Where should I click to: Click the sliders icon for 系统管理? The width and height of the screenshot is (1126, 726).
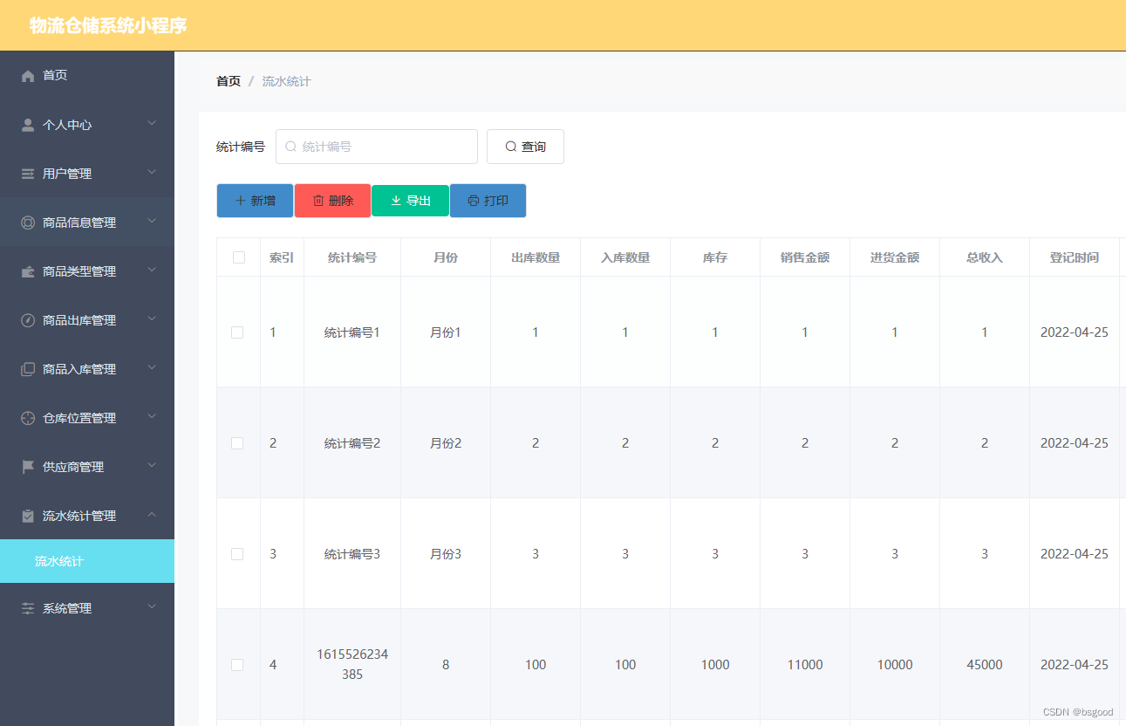[28, 608]
